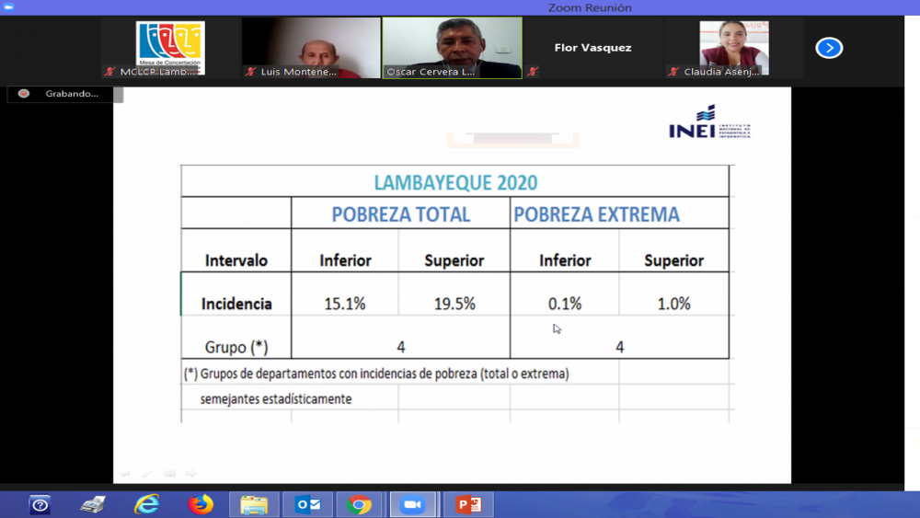Open Internet Explorer from taskbar
Screen dimensions: 920x518
tap(146, 504)
